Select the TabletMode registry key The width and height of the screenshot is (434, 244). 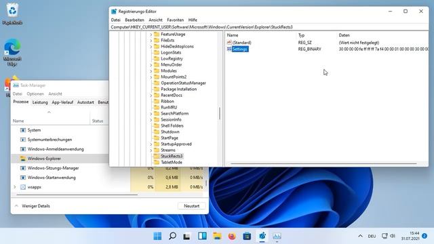point(172,162)
